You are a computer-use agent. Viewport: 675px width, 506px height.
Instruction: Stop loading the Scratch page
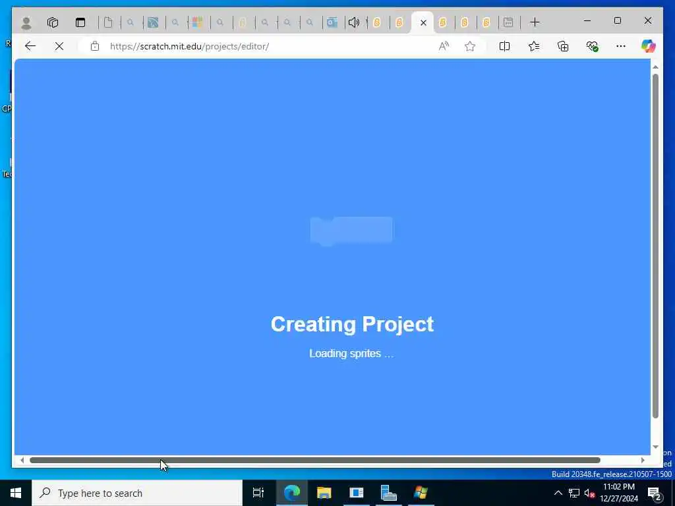pyautogui.click(x=59, y=46)
